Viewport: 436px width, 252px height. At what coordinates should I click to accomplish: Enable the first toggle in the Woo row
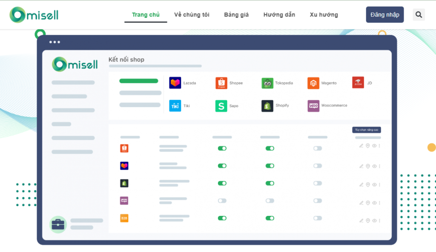222,201
